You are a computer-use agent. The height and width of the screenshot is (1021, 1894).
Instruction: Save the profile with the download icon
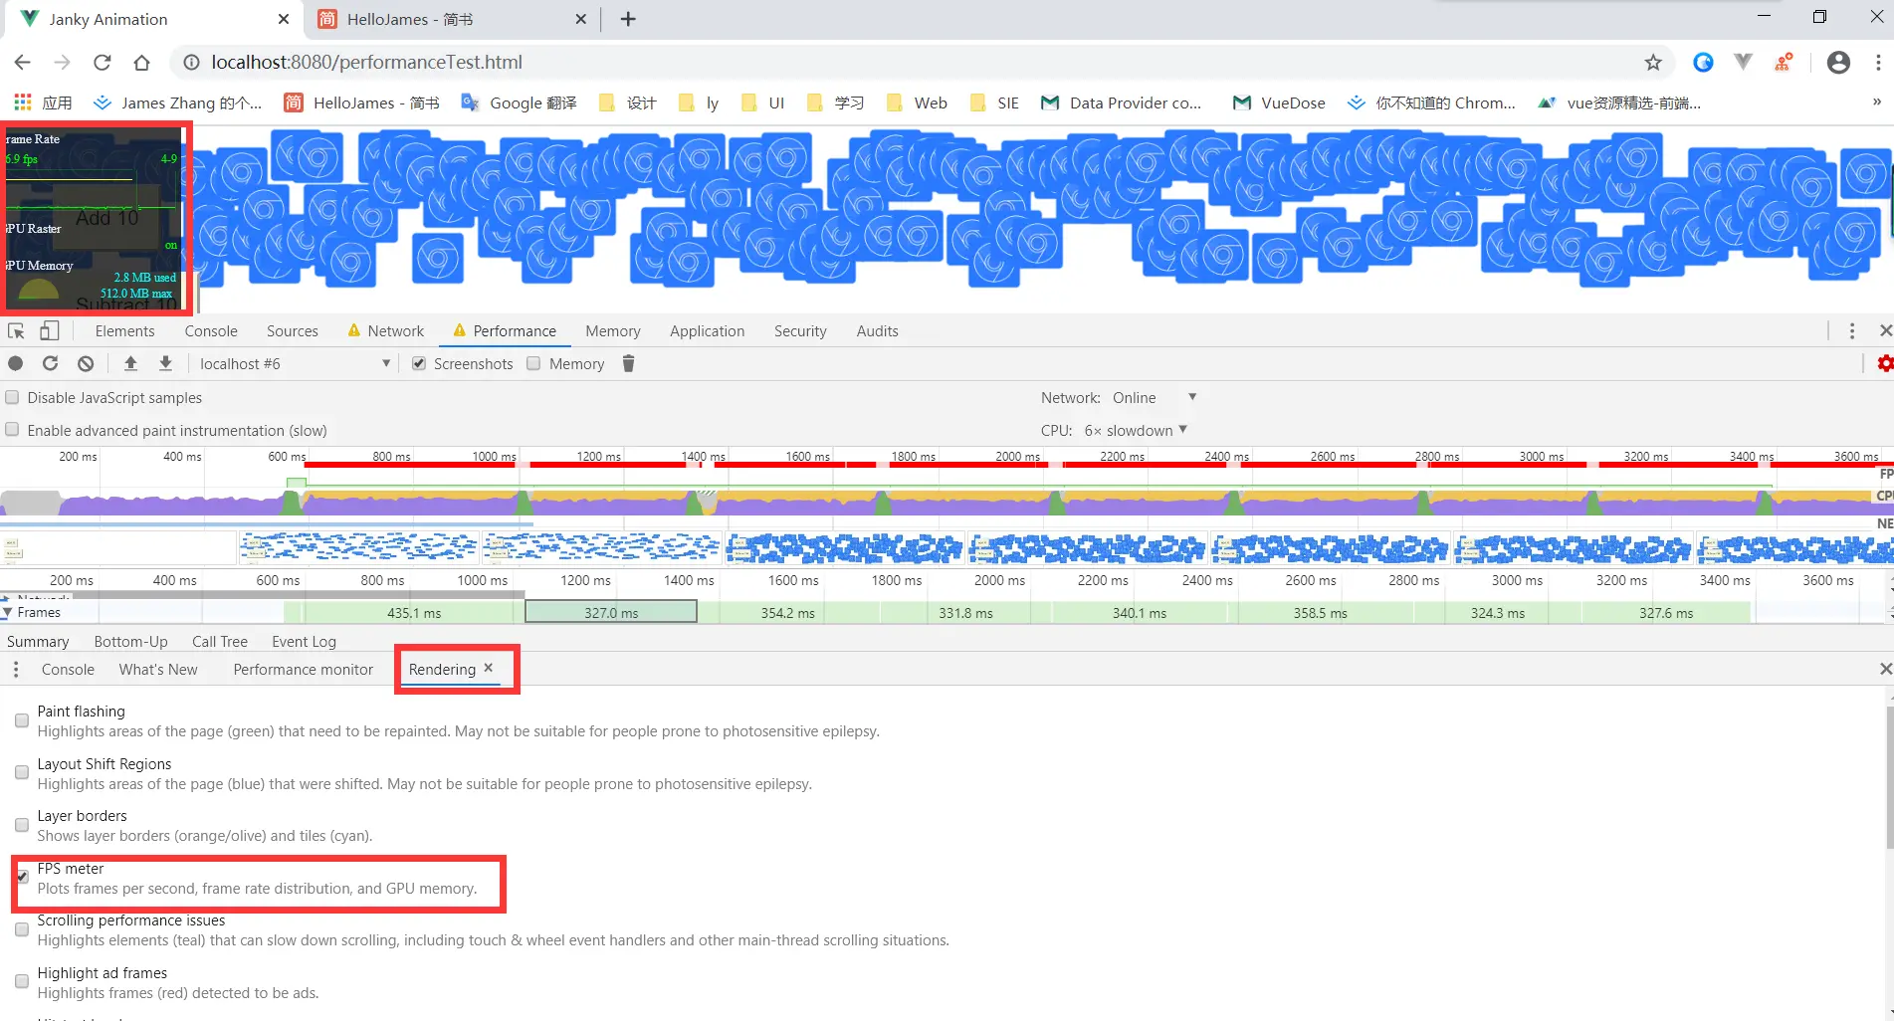[x=165, y=364]
